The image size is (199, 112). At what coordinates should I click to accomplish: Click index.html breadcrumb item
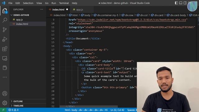click(x=59, y=15)
